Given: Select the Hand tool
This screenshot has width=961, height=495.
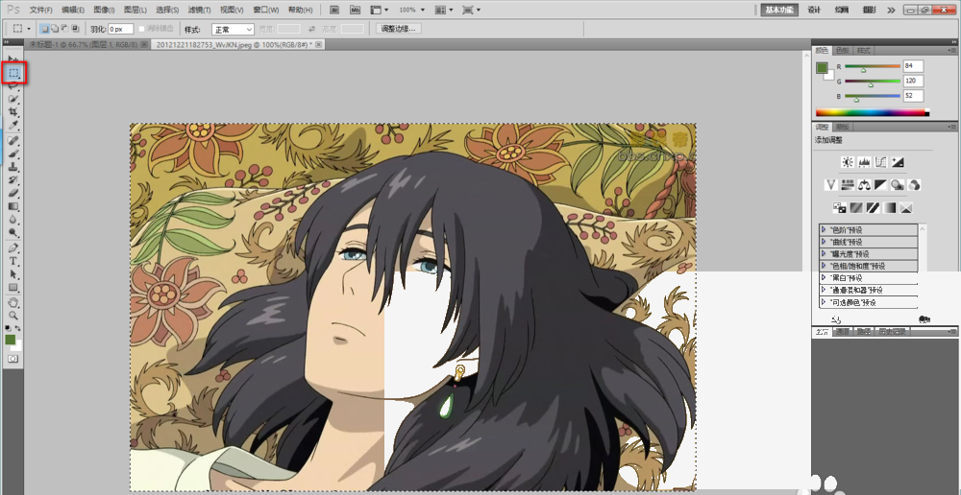Looking at the screenshot, I should pyautogui.click(x=13, y=303).
